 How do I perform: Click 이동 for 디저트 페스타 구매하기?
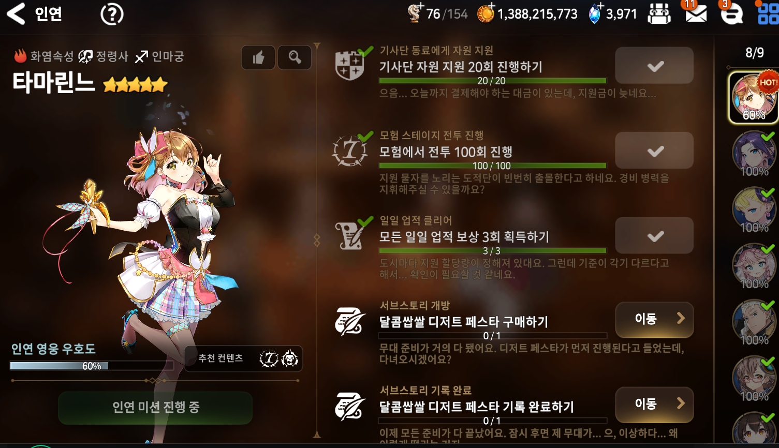[654, 320]
